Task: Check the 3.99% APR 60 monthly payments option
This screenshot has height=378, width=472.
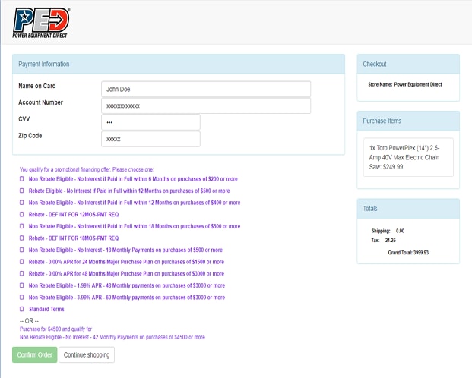Action: point(22,298)
